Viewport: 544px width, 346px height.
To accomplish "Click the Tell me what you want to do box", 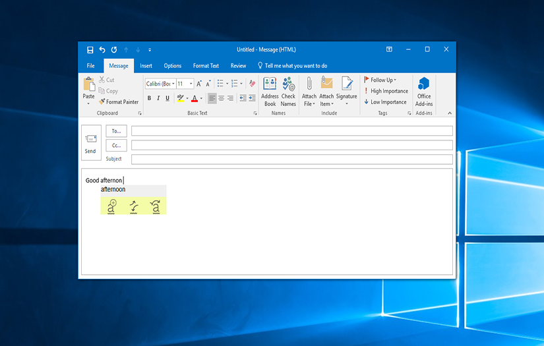I will [x=293, y=65].
